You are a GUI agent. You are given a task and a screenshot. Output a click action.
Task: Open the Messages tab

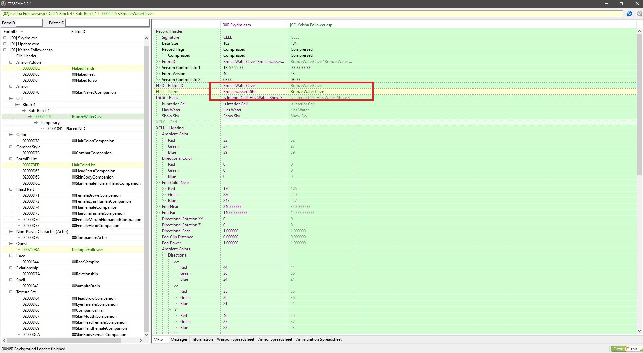pyautogui.click(x=179, y=339)
